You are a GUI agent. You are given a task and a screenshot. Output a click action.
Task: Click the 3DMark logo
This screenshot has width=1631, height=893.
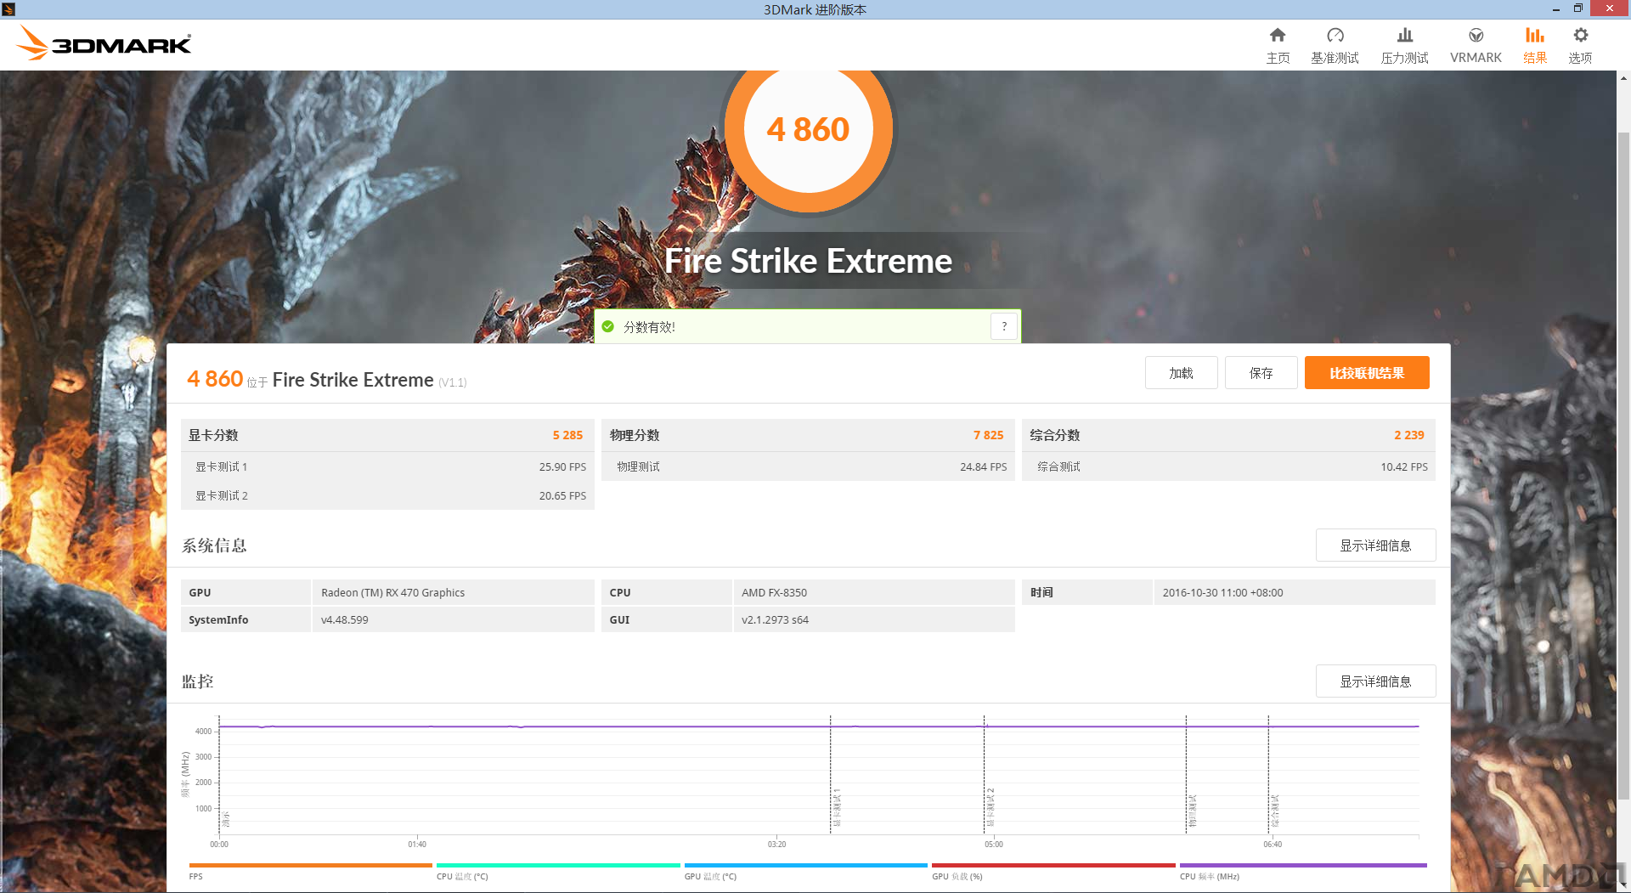click(x=105, y=43)
